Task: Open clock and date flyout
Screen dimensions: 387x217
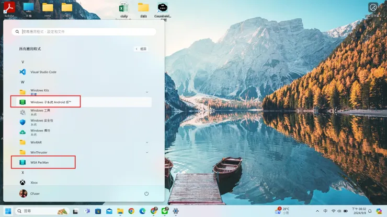Action: 359,211
